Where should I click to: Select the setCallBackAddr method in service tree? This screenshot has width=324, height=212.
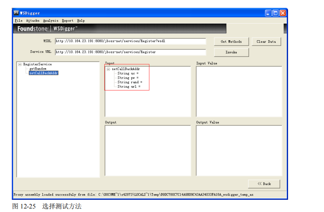tap(43, 73)
